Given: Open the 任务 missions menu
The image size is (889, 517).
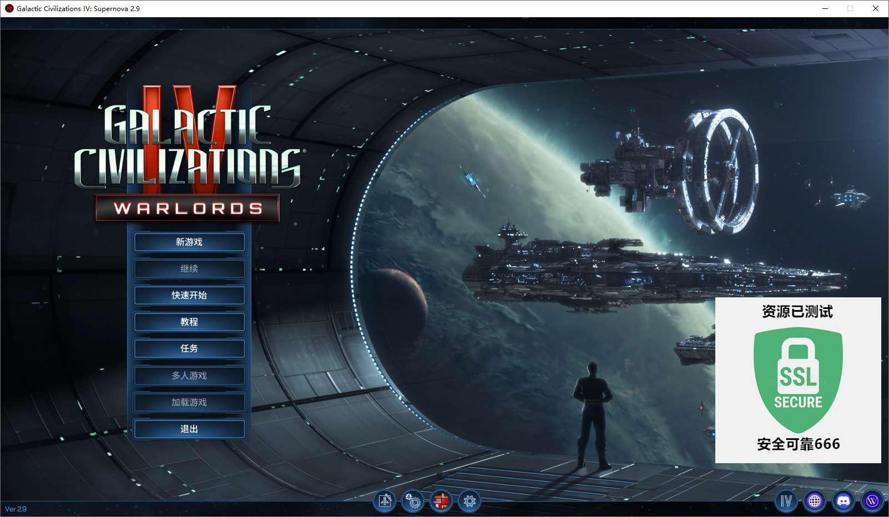Looking at the screenshot, I should coord(189,348).
